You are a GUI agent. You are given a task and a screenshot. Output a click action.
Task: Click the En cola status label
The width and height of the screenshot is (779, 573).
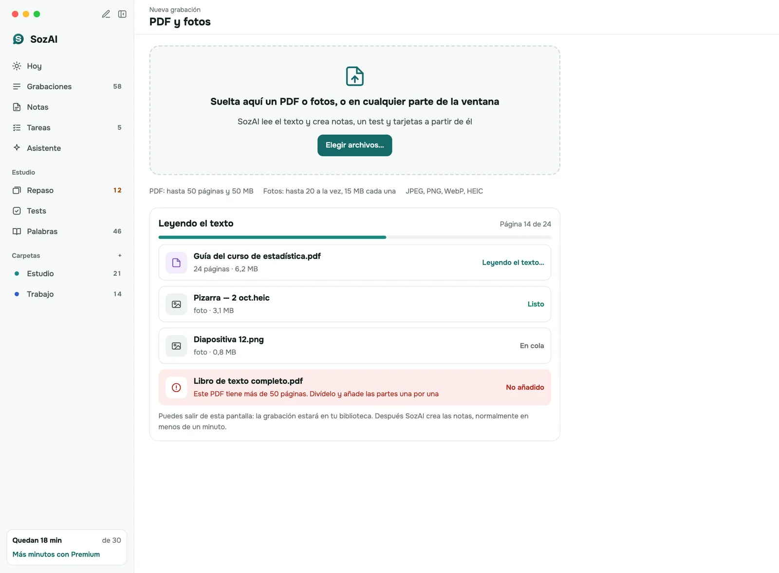[532, 346]
